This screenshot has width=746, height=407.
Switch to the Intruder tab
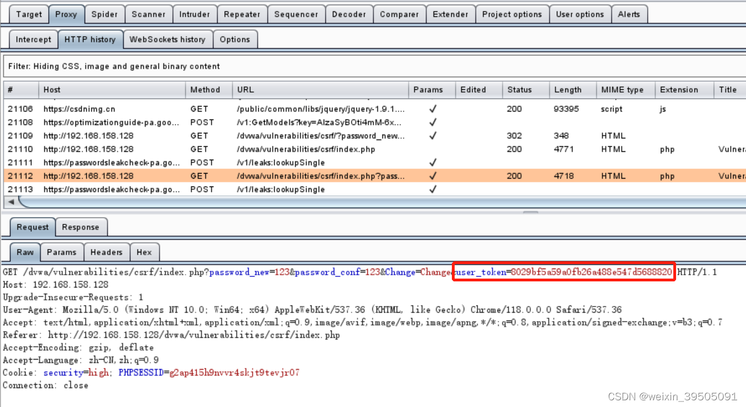(x=195, y=15)
